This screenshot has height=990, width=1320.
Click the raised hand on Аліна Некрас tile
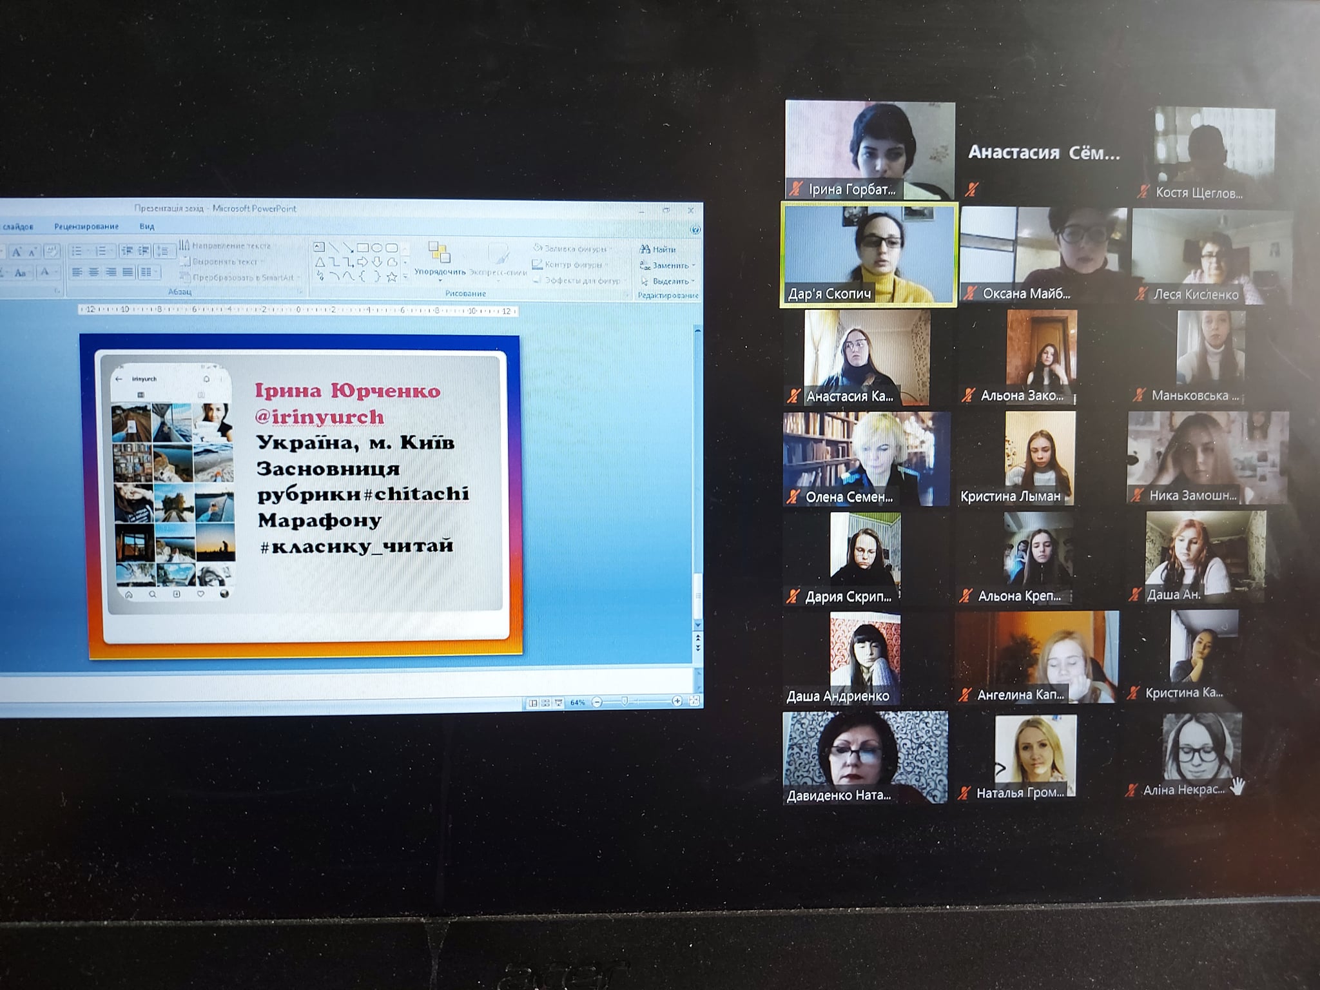click(x=1237, y=786)
